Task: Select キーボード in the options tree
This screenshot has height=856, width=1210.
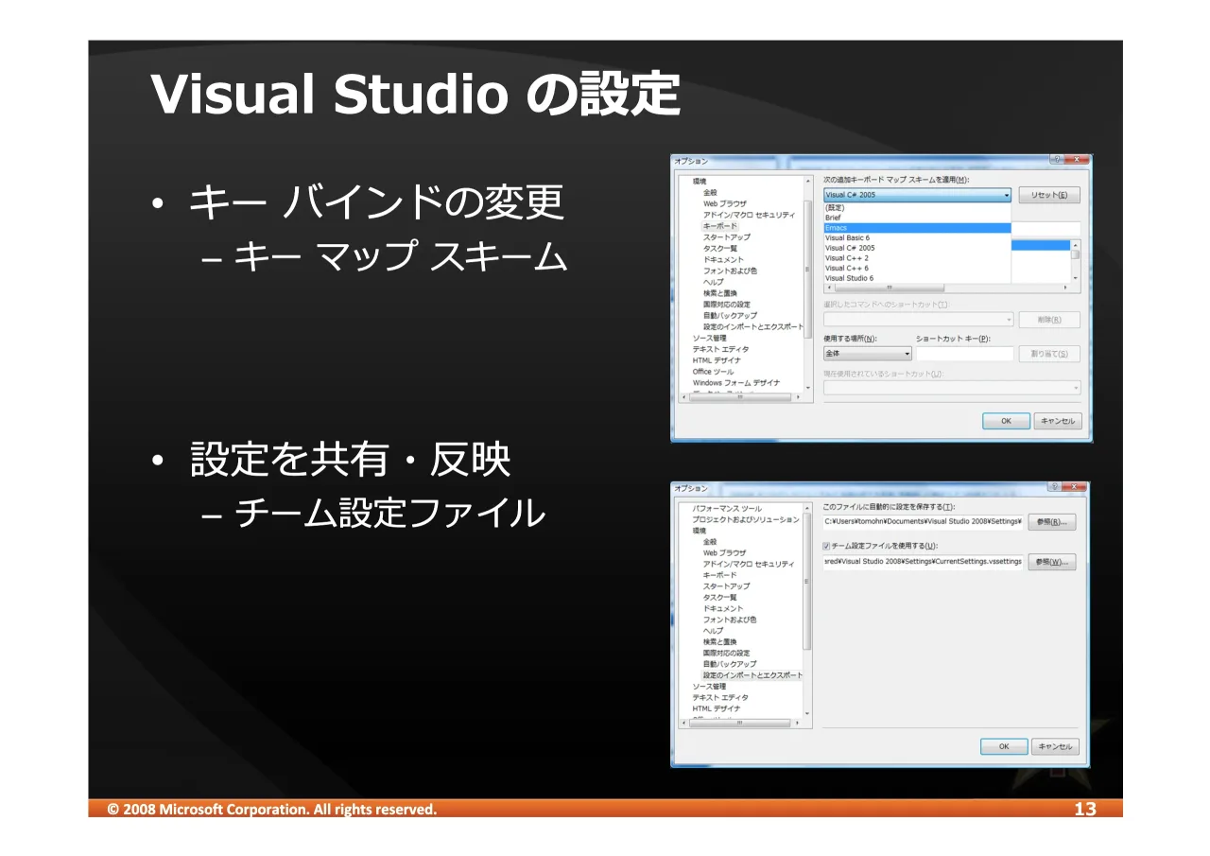Action: click(720, 226)
